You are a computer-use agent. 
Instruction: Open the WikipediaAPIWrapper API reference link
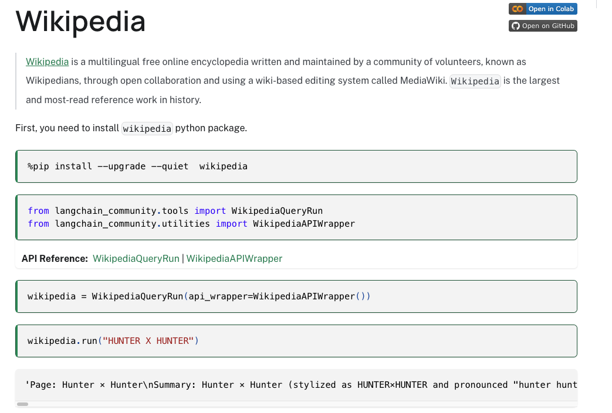click(x=234, y=258)
